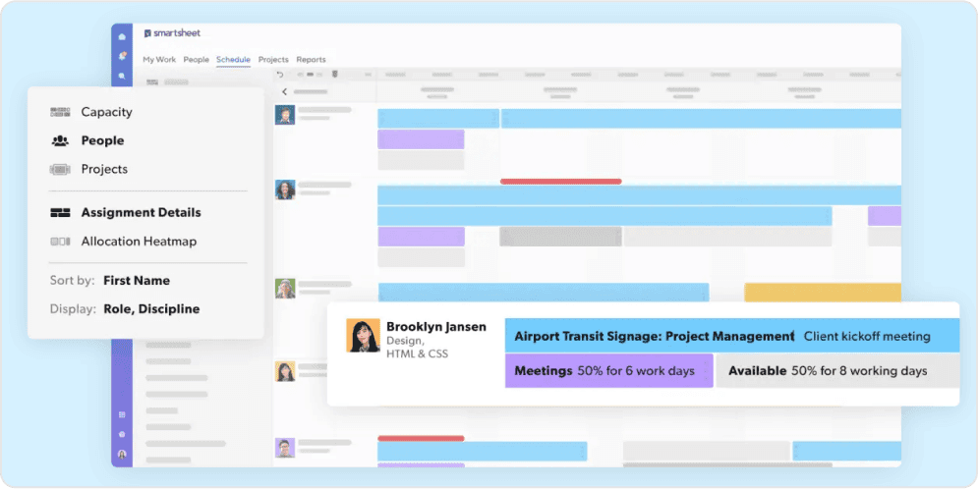The image size is (978, 489).
Task: Go to the Reports tab
Action: coord(311,60)
